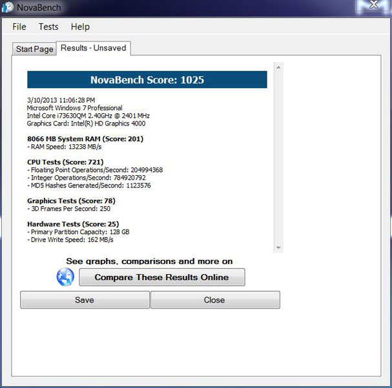Open the Help menu
Viewport: 392px width, 388px height.
[x=80, y=27]
